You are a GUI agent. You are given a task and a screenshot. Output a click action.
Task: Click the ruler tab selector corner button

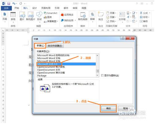(x=3, y=30)
